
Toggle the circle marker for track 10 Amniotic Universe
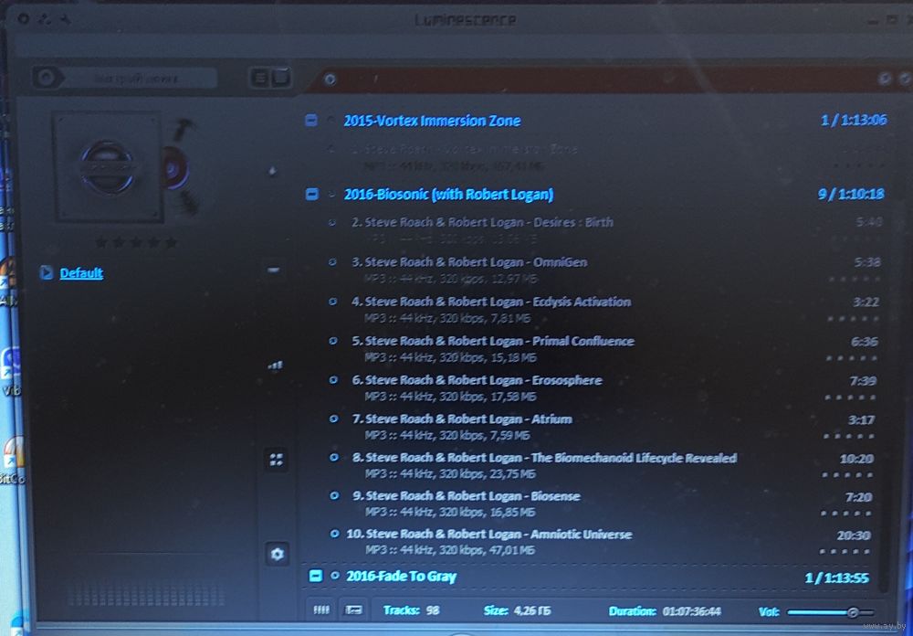pyautogui.click(x=334, y=534)
